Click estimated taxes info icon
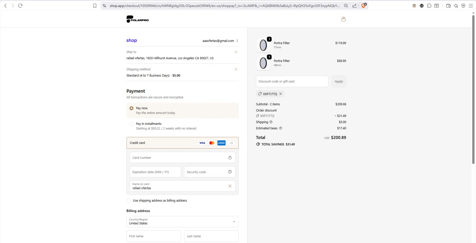 point(281,128)
